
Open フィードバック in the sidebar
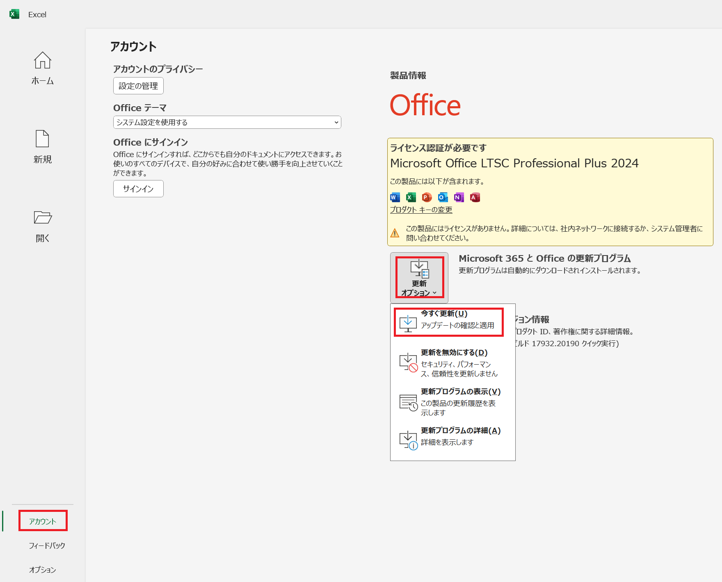[x=47, y=545]
